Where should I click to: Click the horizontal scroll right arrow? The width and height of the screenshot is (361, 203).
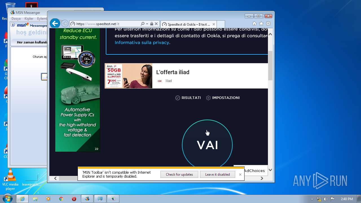[262, 178]
